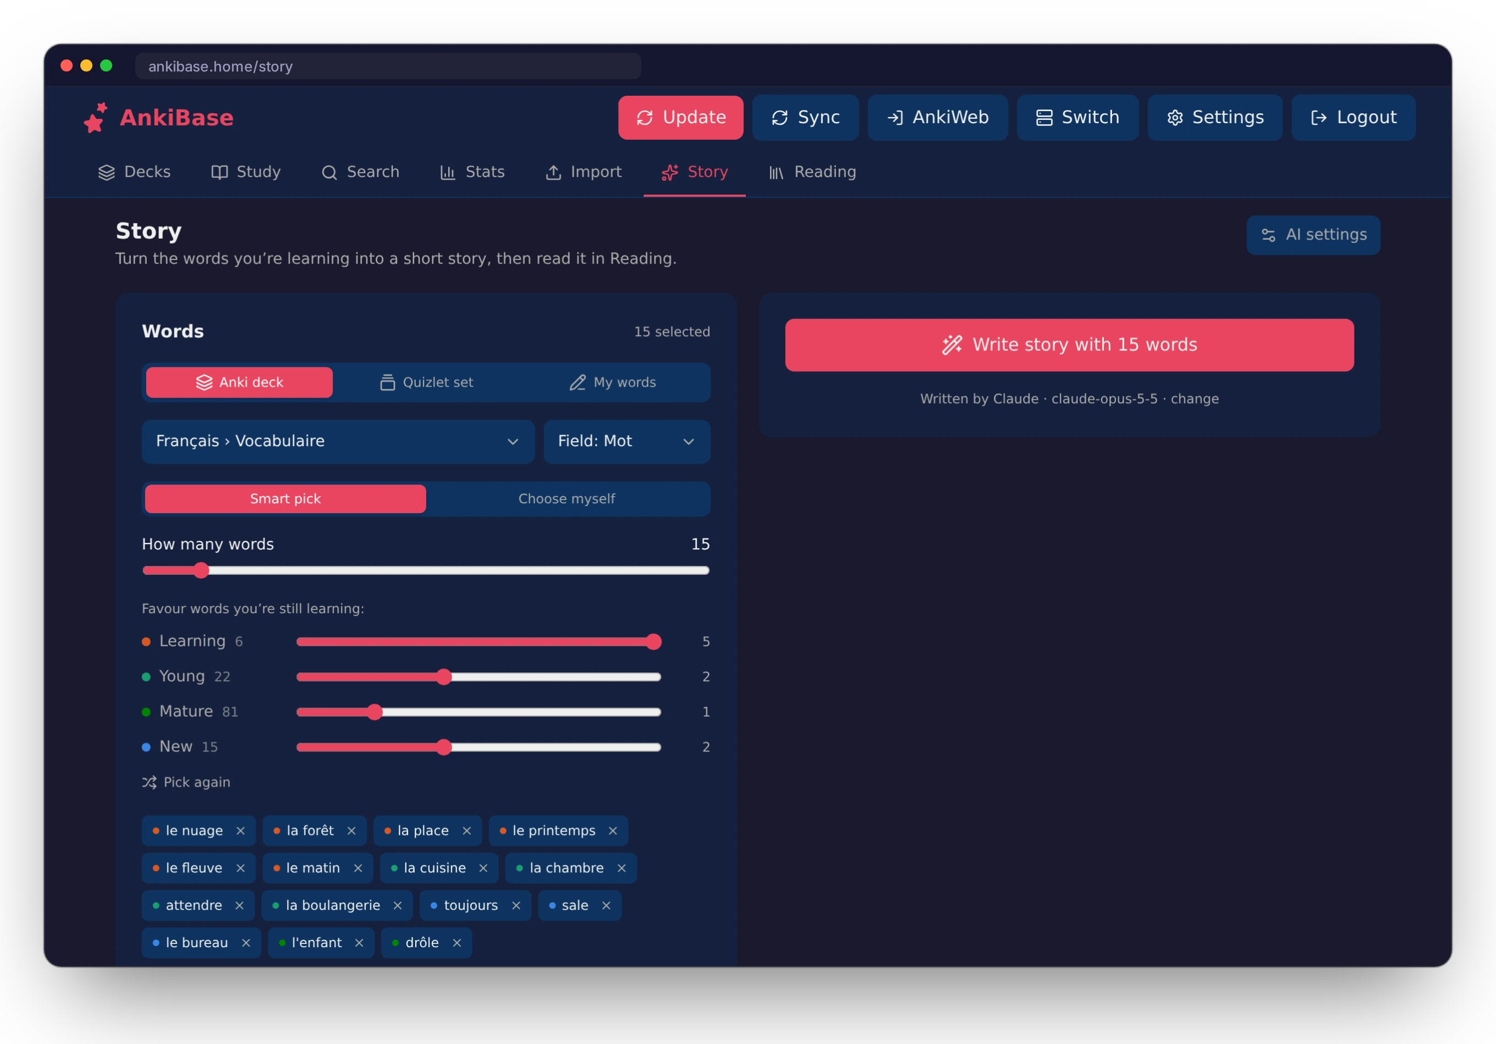Delete the 'la cuisine' chip
Viewport: 1496px width, 1044px height.
(483, 868)
